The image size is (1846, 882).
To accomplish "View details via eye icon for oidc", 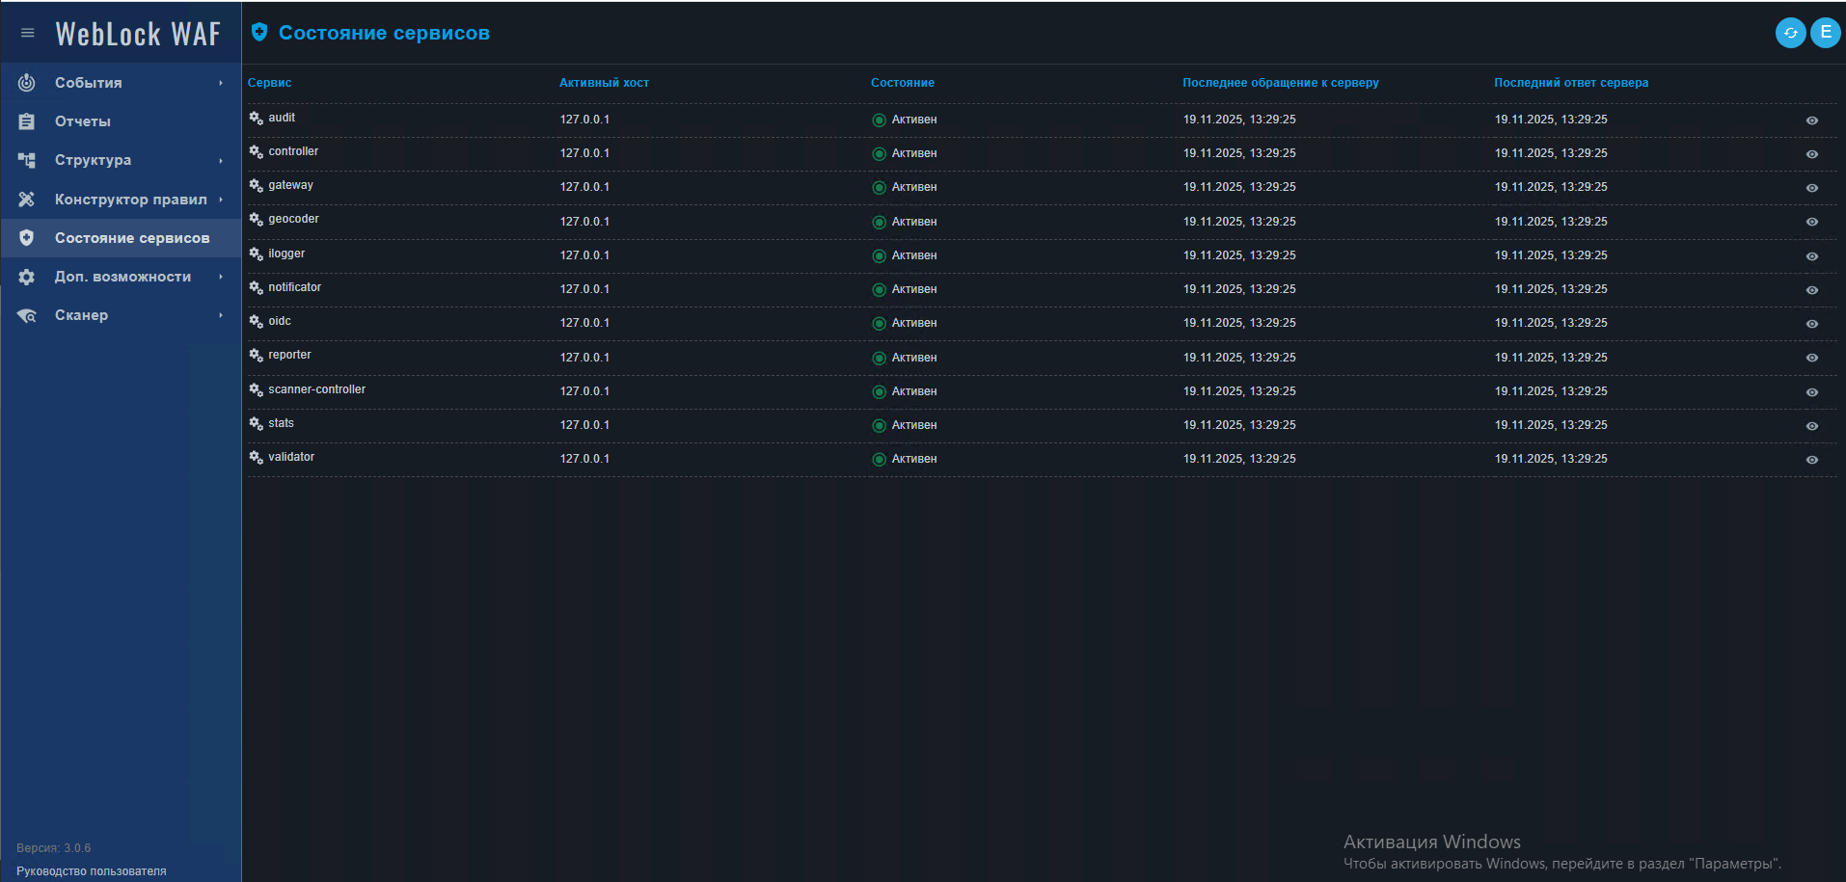I will (x=1811, y=324).
